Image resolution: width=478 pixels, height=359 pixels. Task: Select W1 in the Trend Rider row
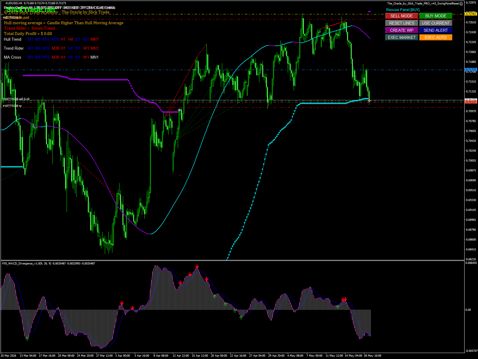[x=86, y=48]
